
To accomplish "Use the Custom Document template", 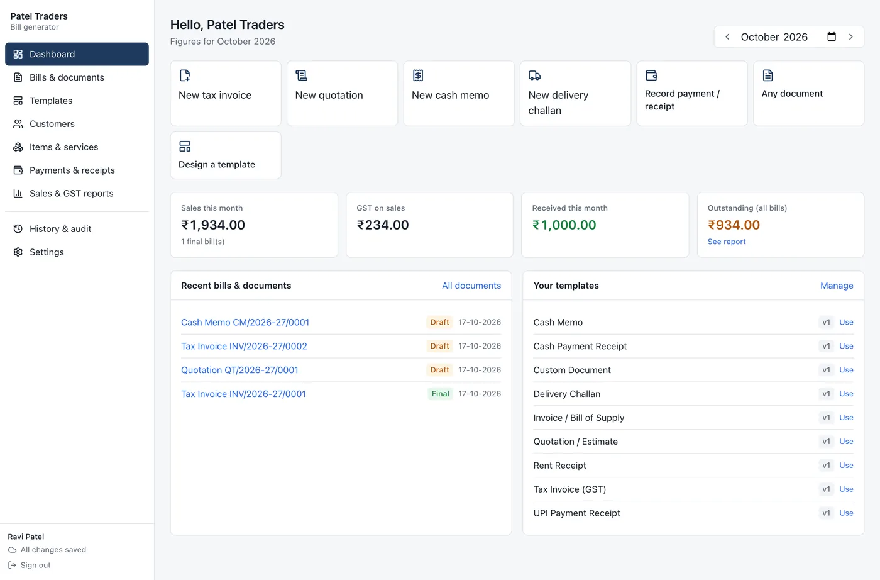I will 846,370.
